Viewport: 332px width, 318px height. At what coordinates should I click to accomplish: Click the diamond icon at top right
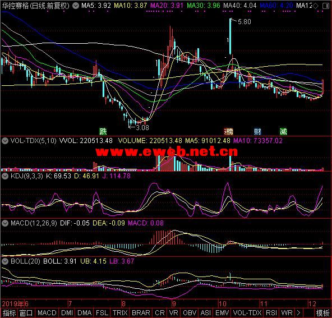[x=316, y=6]
